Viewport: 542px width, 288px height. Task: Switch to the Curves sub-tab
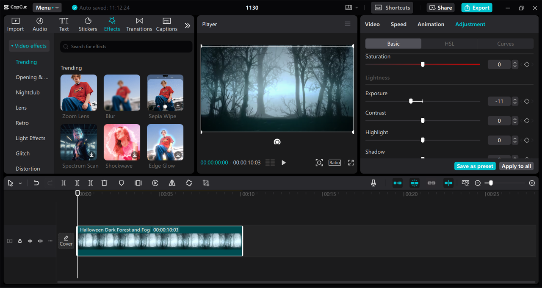(506, 44)
